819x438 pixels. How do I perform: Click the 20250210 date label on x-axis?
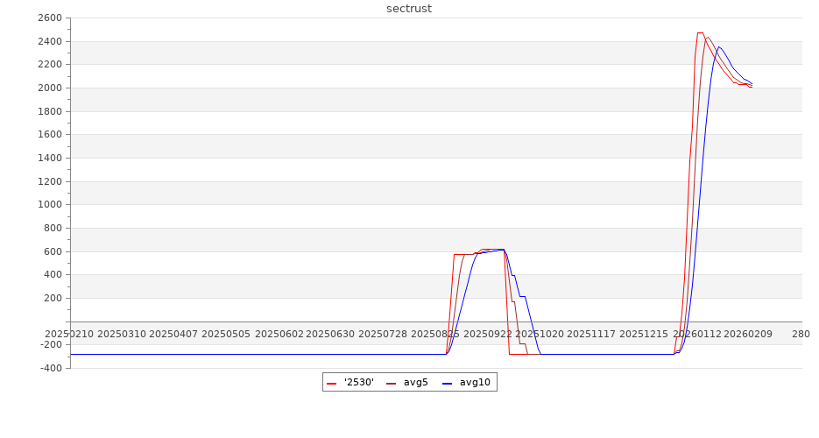point(69,334)
